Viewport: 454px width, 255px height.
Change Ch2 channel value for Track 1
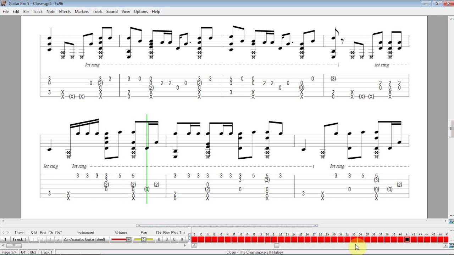pos(59,239)
